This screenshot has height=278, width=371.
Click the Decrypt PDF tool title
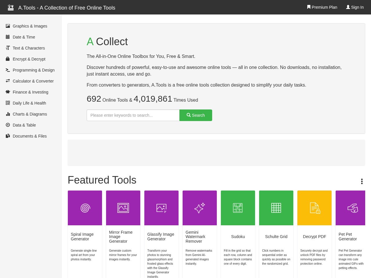pyautogui.click(x=314, y=237)
